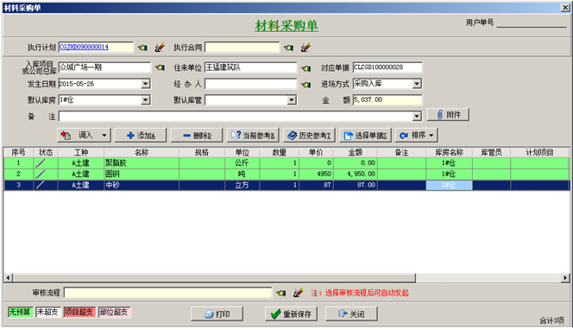Click lookup icon beside 执行合同 field
This screenshot has width=573, height=330.
tap(289, 48)
